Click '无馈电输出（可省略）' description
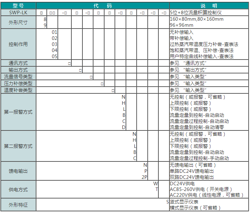The height and width of the screenshot is (212, 250). click(193, 165)
